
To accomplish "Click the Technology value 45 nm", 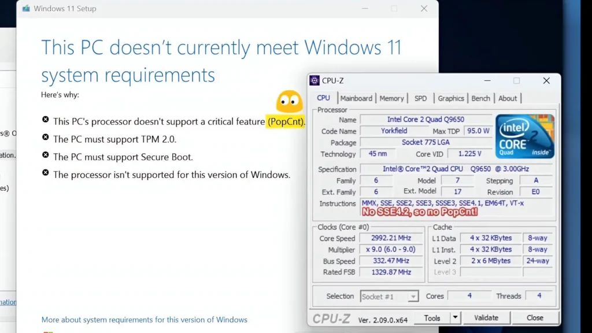I will tap(378, 154).
